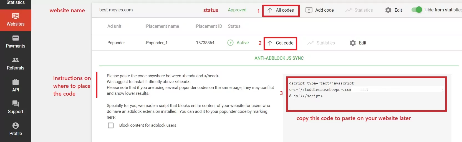Open the Websites sidebar section
462x142 pixels.
point(16,20)
